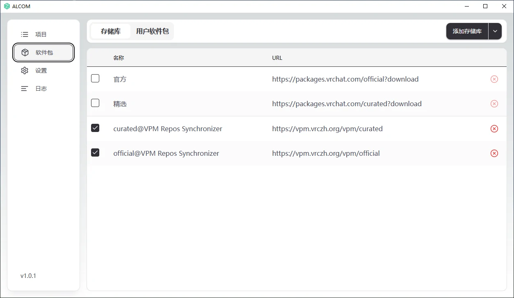This screenshot has width=514, height=298.
Task: Select the 软件包 package box icon
Action: pos(25,52)
